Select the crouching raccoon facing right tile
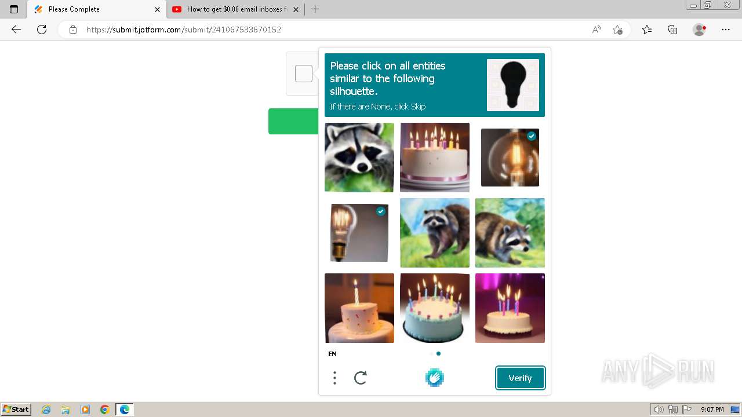The height and width of the screenshot is (417, 742). [x=510, y=233]
